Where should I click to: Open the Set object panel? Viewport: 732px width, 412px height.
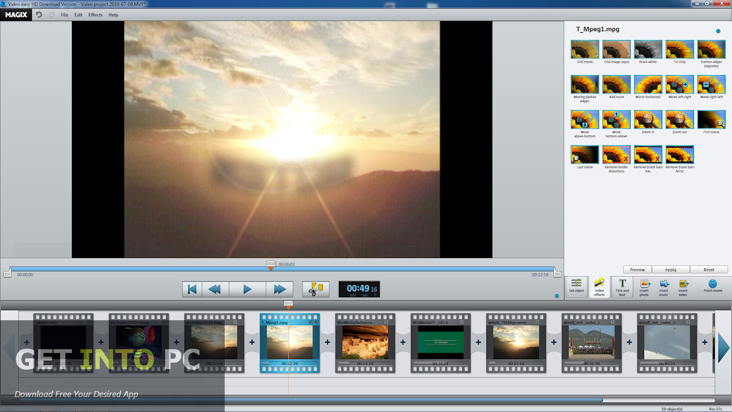(576, 286)
